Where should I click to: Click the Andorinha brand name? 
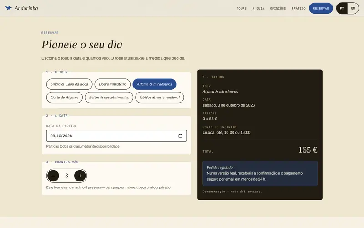click(26, 8)
